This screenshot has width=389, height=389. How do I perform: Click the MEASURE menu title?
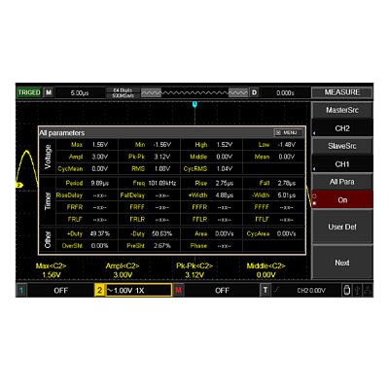click(x=342, y=92)
